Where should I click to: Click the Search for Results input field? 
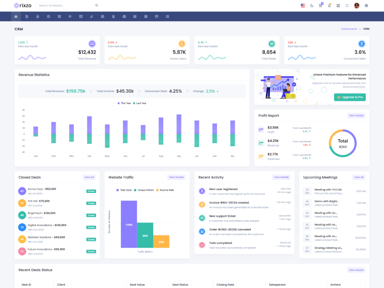[65, 6]
